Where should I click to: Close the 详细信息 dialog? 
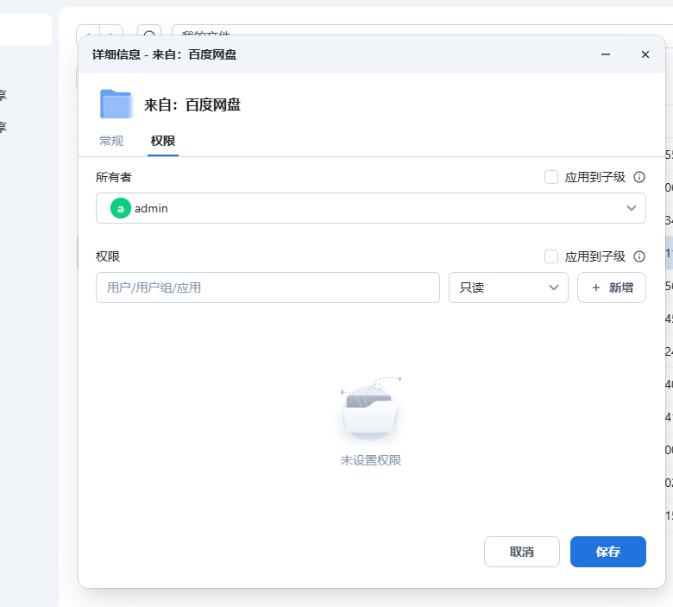point(645,54)
